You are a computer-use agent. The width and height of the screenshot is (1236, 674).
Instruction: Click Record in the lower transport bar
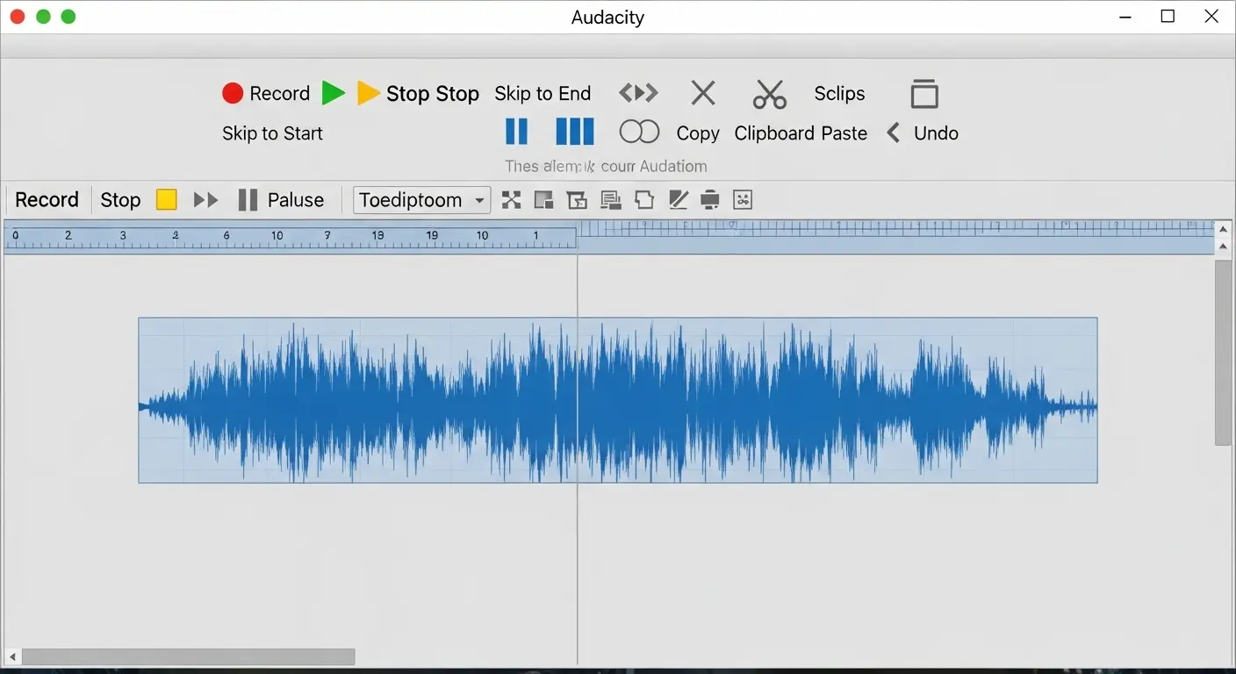click(47, 200)
